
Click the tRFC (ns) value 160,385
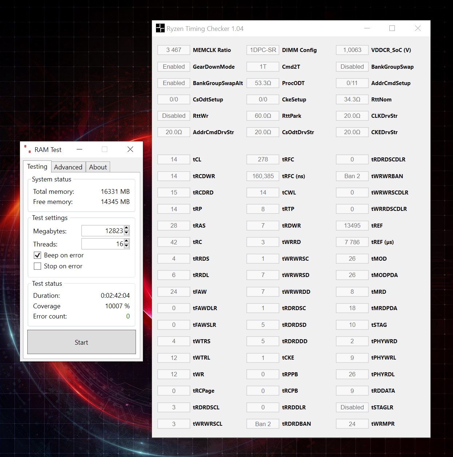[x=263, y=176]
